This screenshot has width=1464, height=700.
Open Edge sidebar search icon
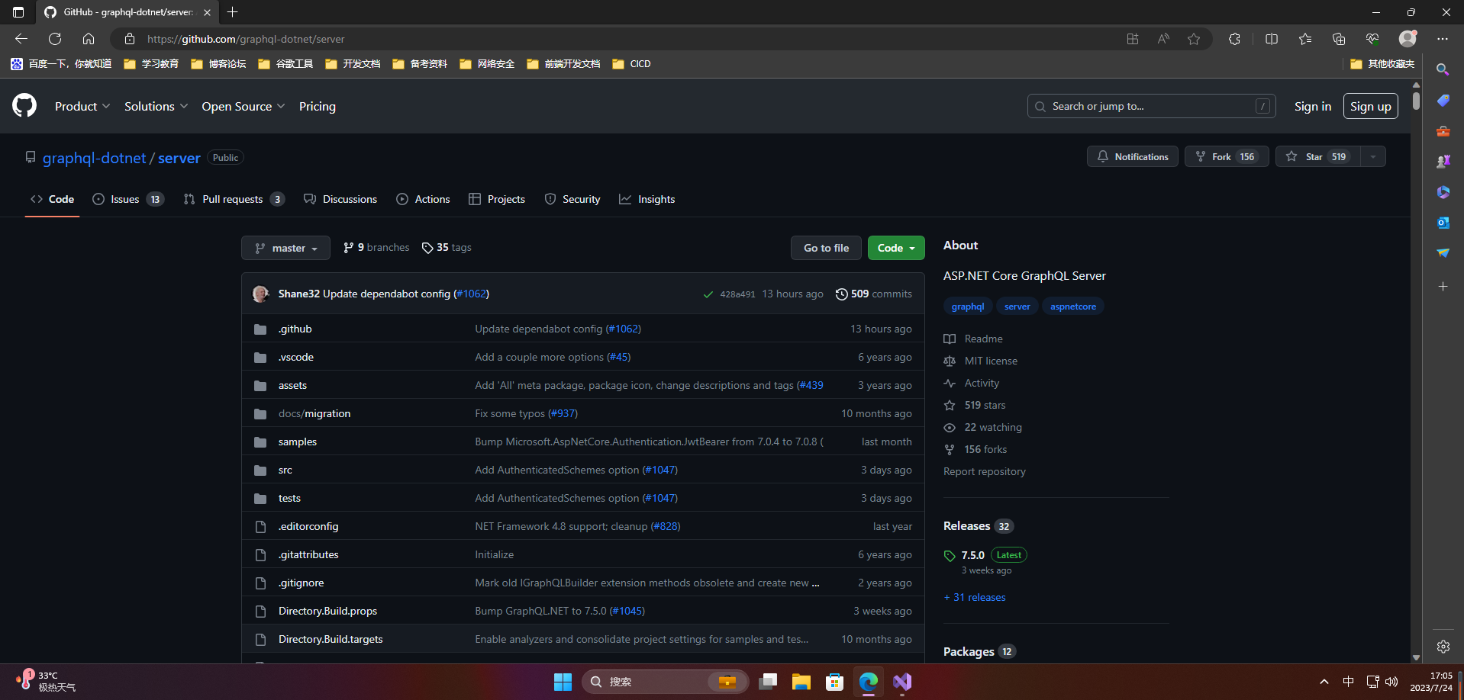[1443, 70]
